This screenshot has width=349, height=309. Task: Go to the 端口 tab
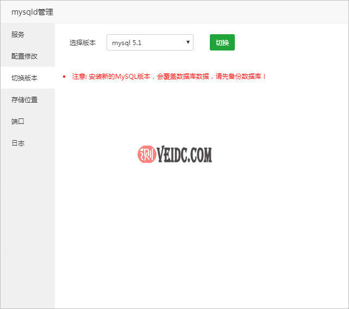point(28,122)
